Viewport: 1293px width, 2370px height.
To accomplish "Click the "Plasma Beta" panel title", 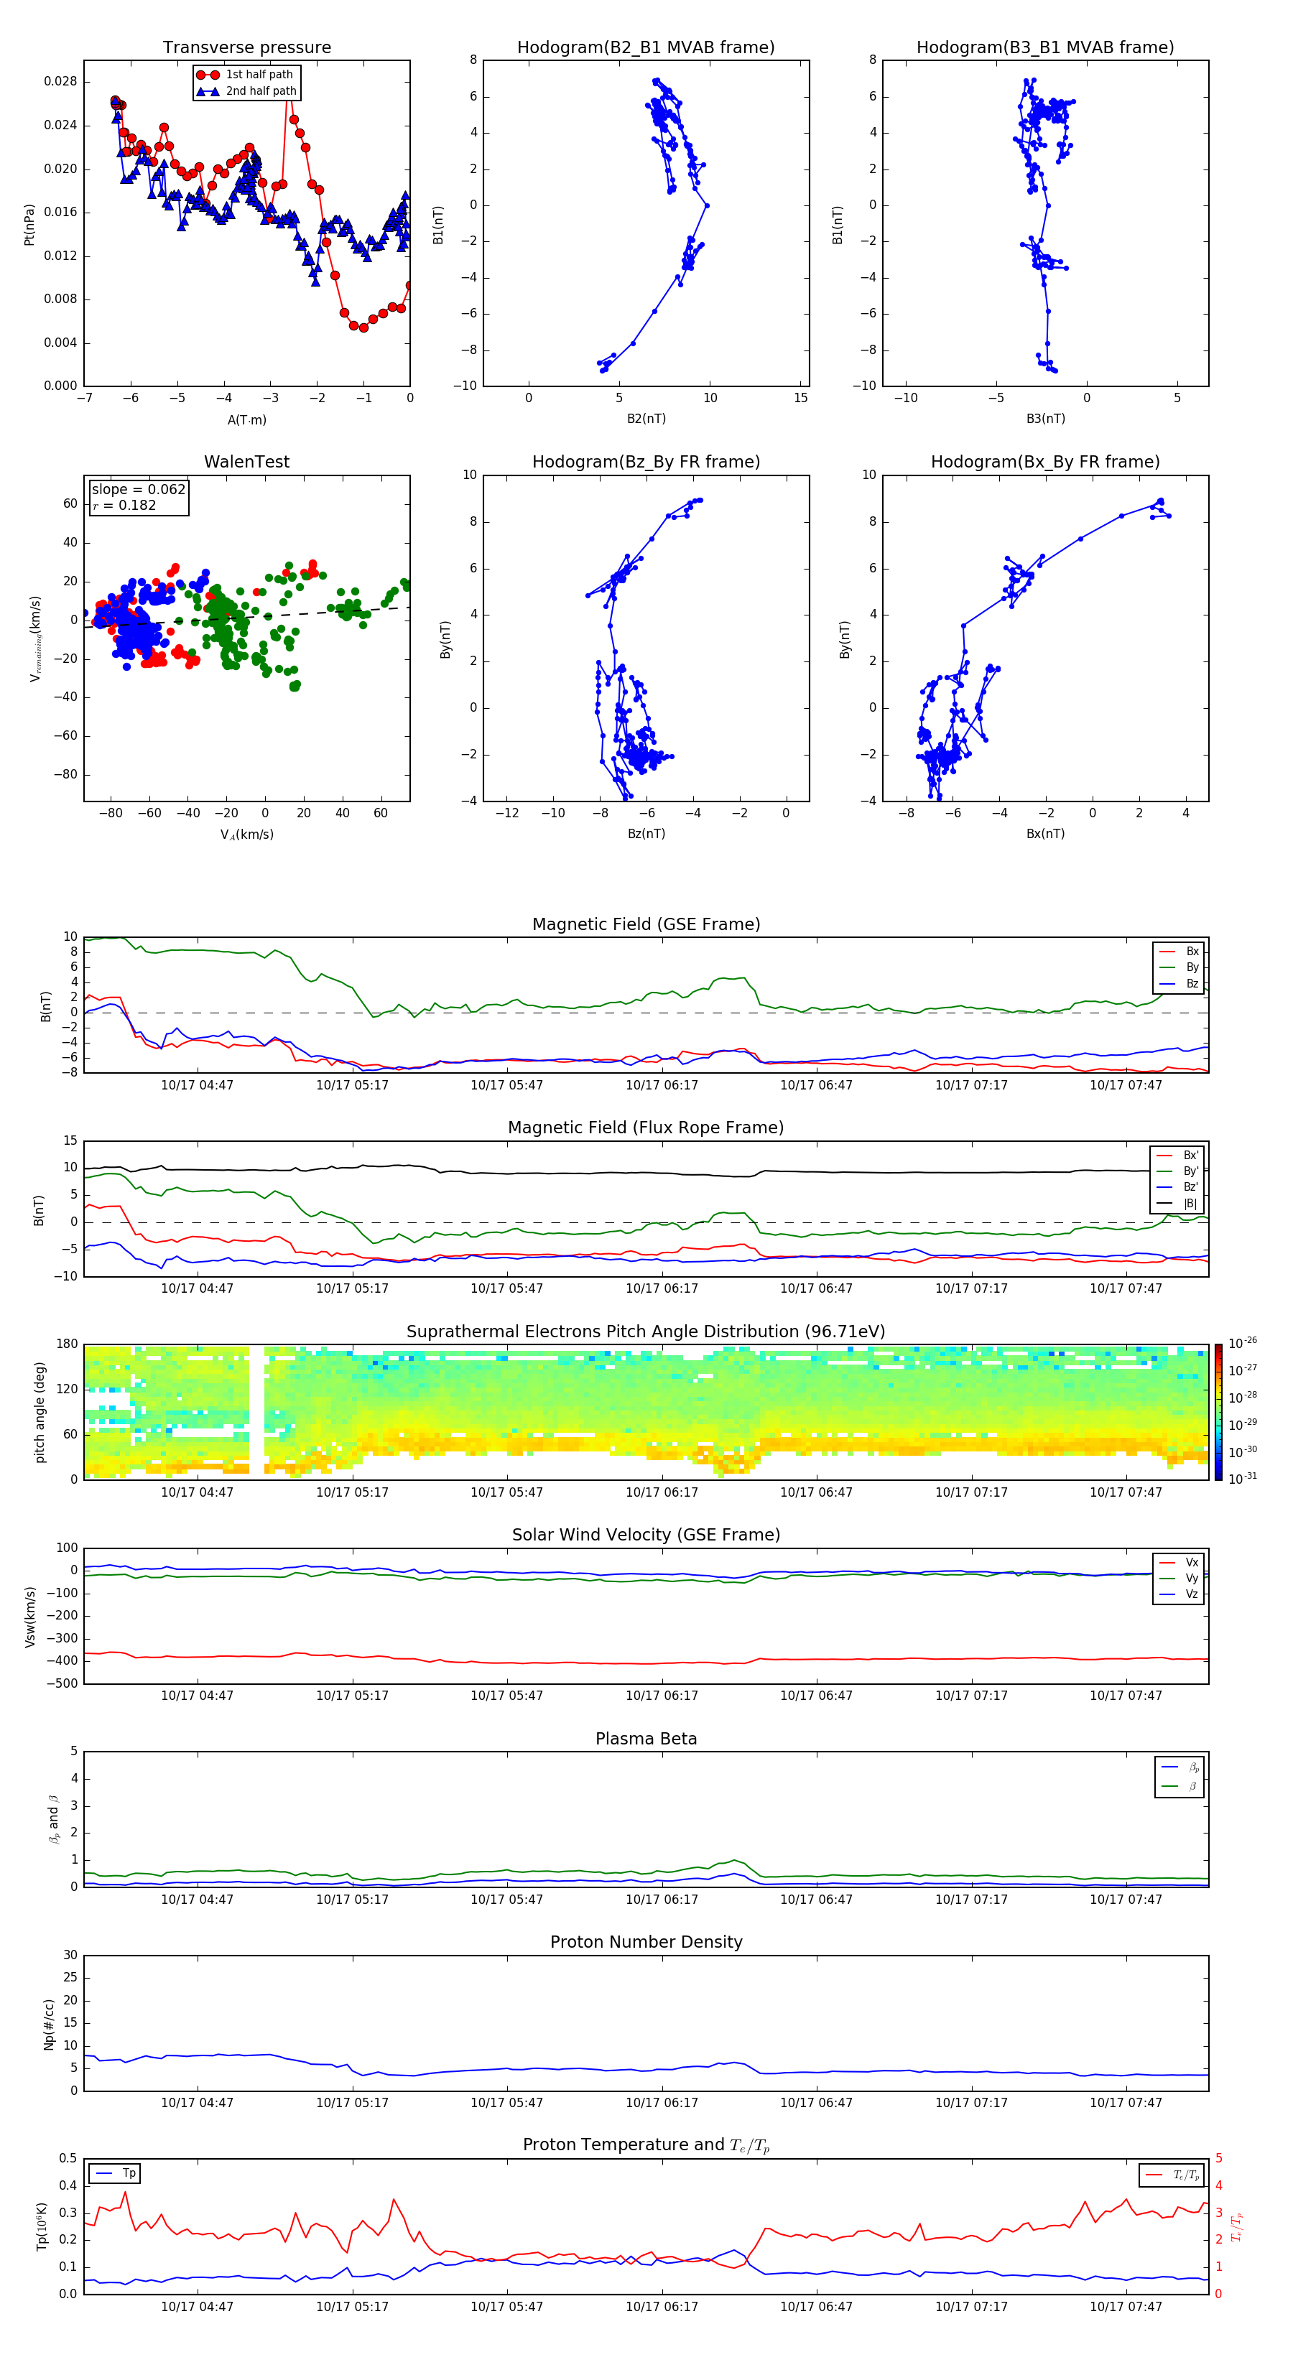I will pyautogui.click(x=646, y=1739).
